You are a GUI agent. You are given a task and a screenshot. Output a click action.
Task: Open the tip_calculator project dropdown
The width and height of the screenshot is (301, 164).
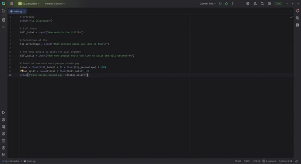pos(29,4)
